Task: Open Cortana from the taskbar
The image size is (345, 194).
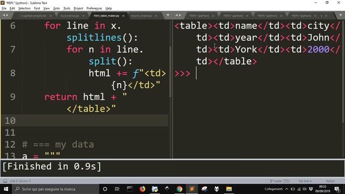Action: tap(105, 189)
